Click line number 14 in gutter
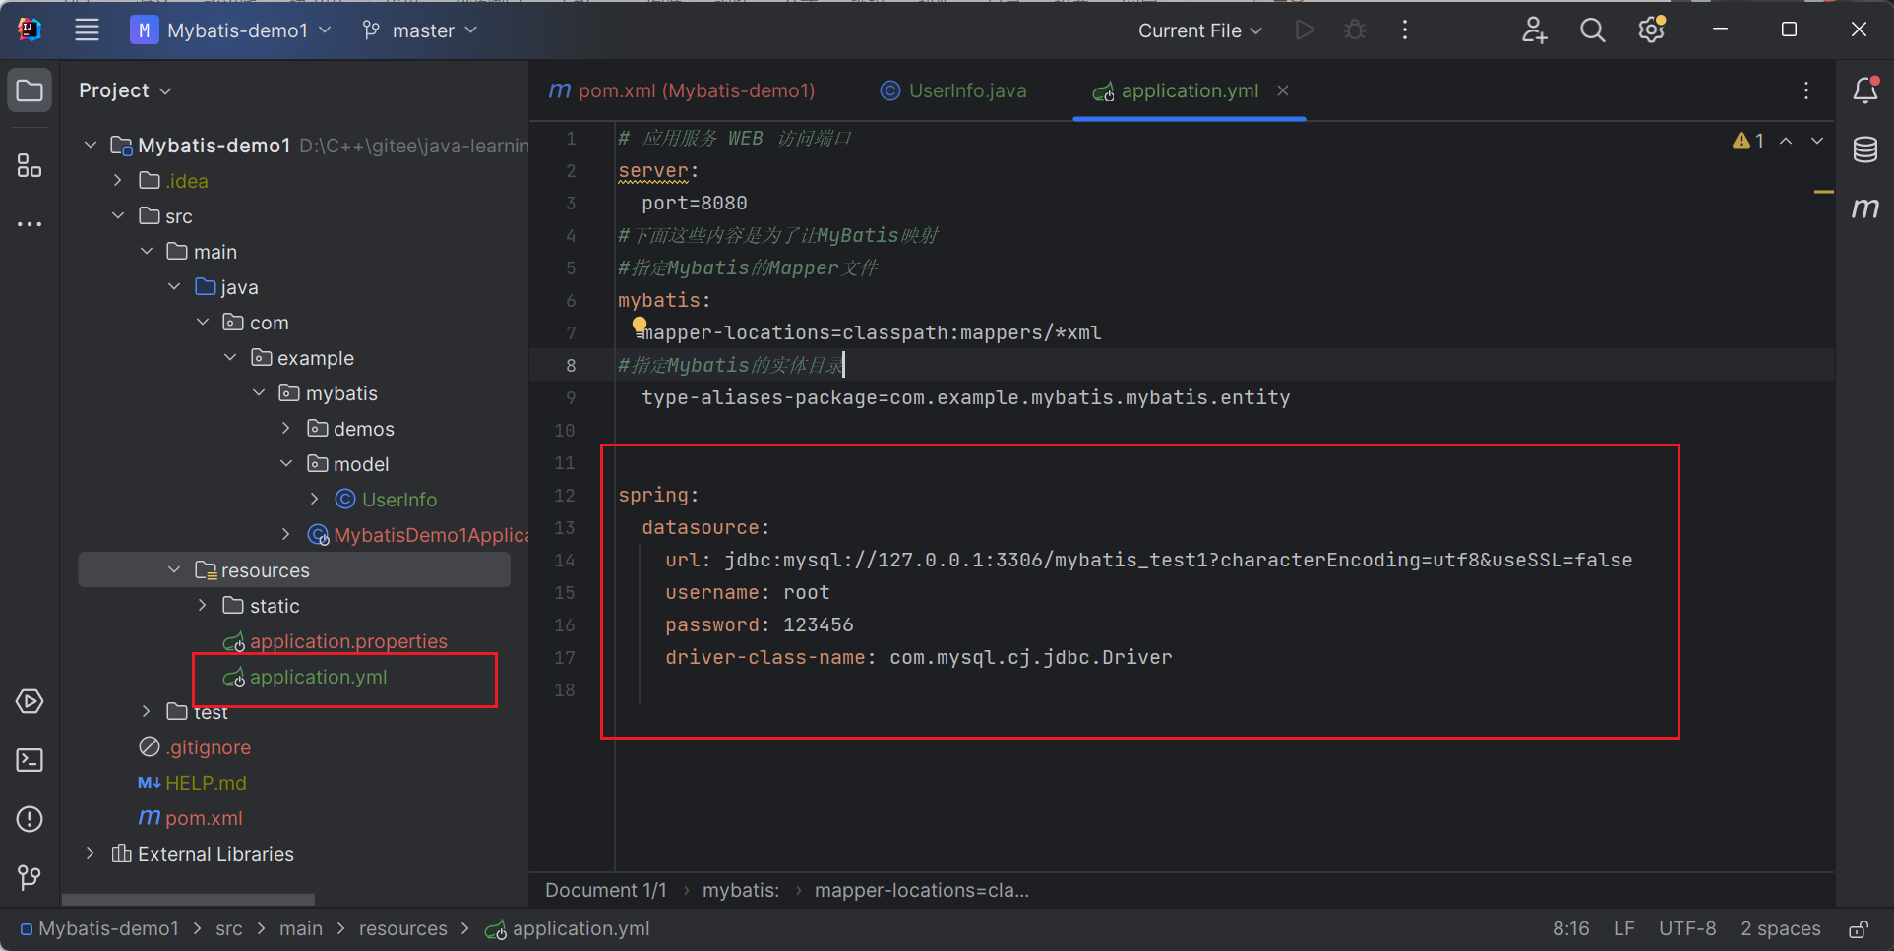The image size is (1894, 951). point(565,561)
